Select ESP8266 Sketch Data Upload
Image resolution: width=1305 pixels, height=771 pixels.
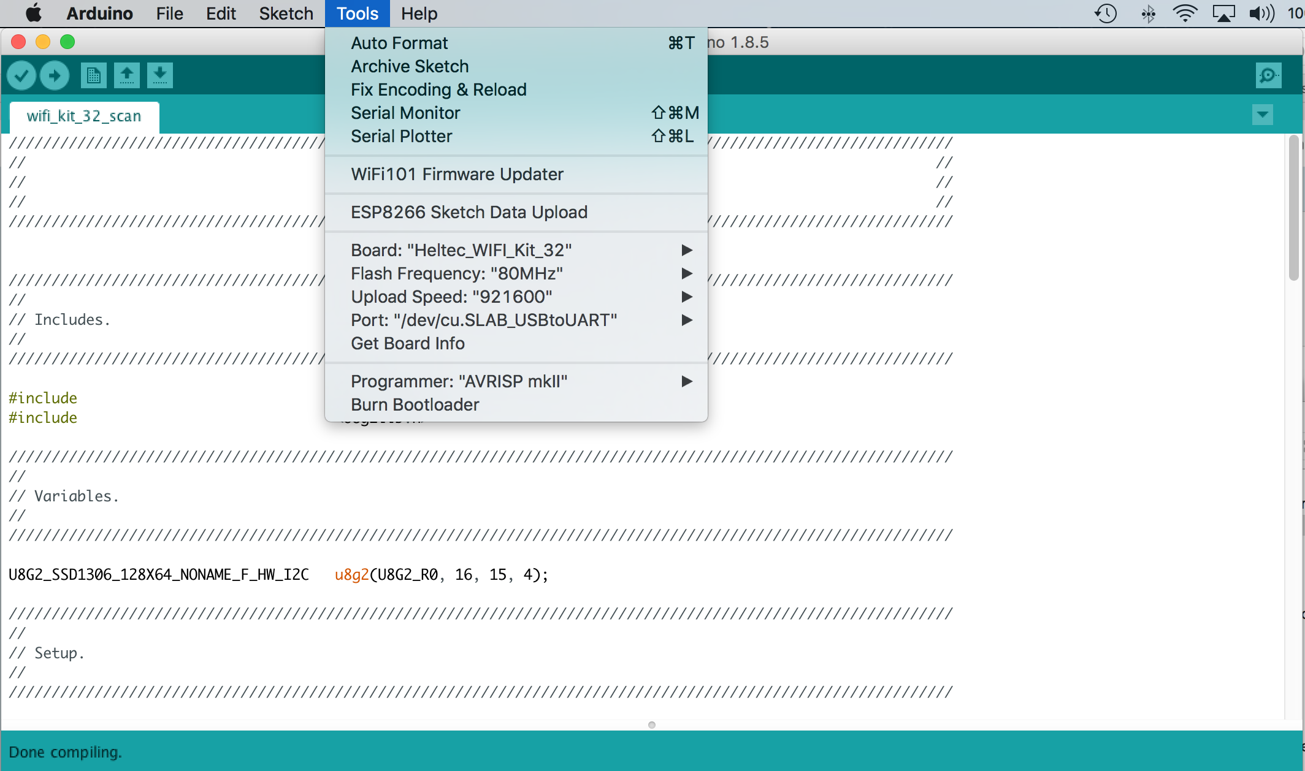[516, 212]
